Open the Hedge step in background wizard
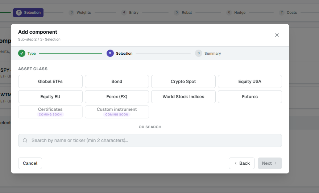This screenshot has width=319, height=193. click(236, 13)
